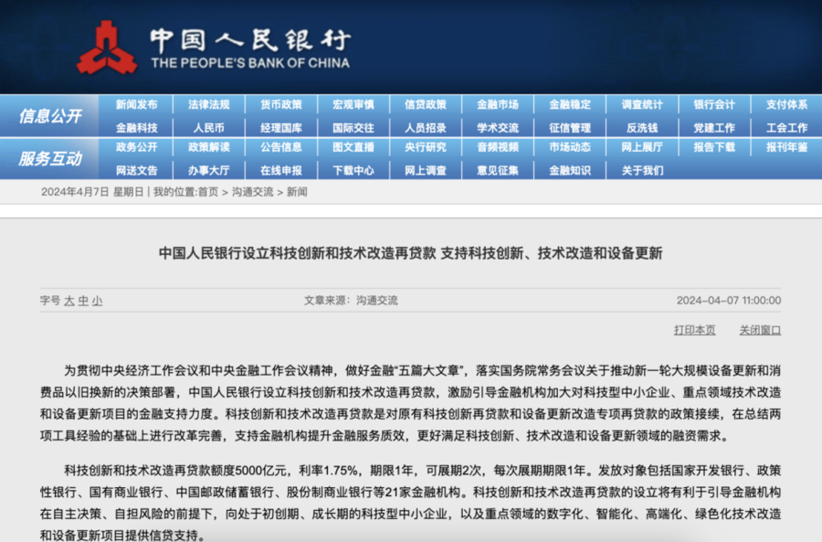Open the 央行研究 section
The height and width of the screenshot is (542, 822).
click(426, 147)
